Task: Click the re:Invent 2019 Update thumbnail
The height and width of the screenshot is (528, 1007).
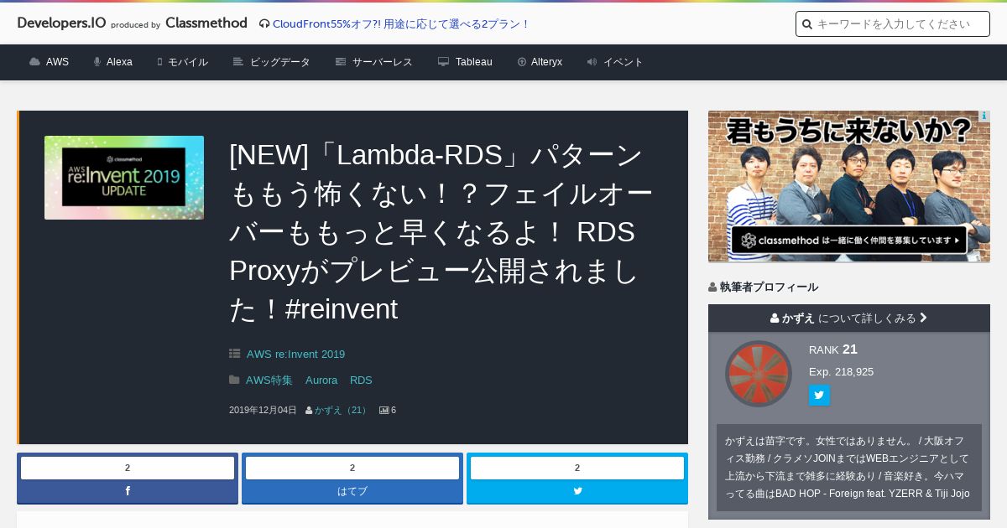Action: pos(124,178)
